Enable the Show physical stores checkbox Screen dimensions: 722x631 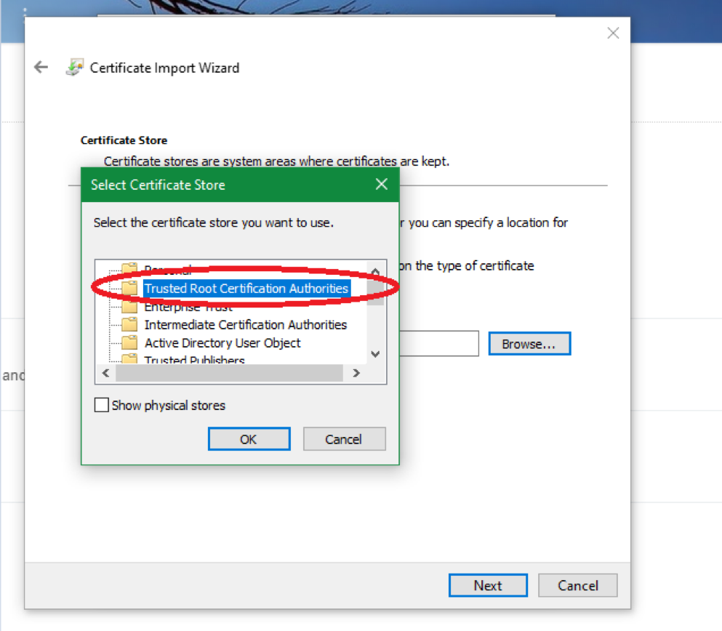102,406
